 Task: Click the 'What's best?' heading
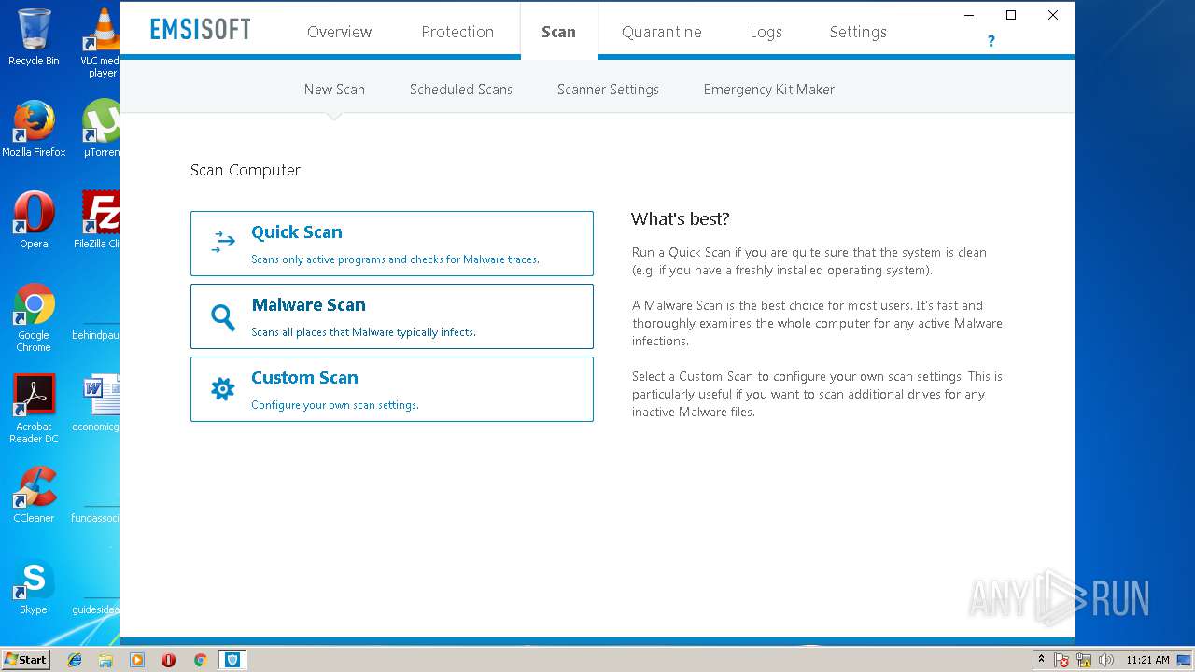(680, 219)
